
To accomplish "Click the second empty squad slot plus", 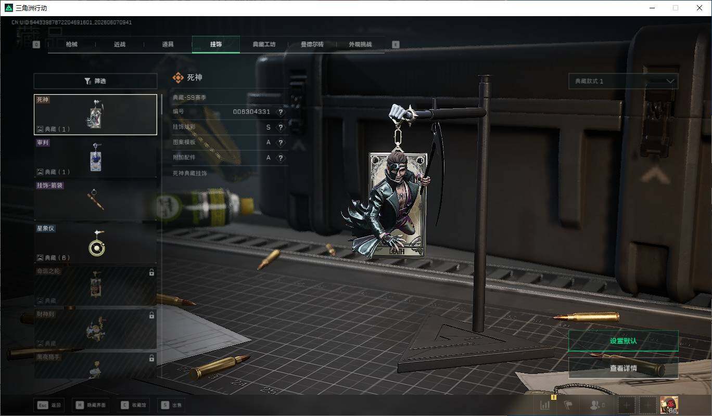I will pos(647,405).
